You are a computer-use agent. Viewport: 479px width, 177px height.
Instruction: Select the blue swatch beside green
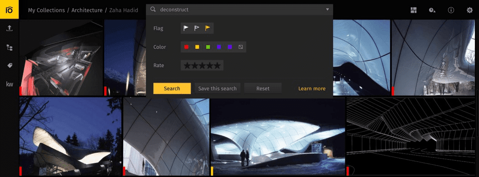219,47
